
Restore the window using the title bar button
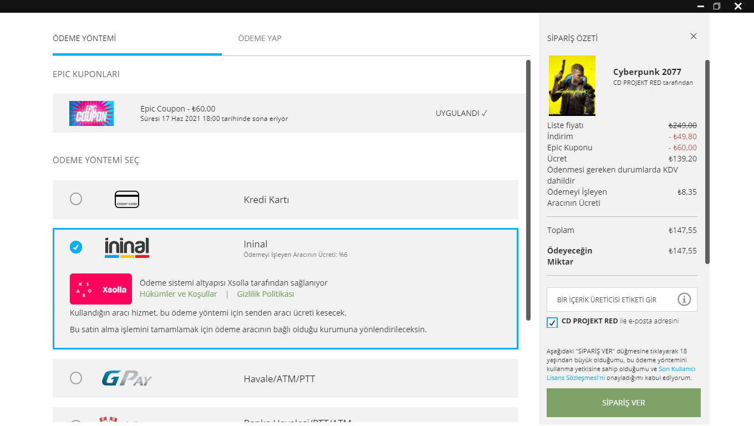point(717,6)
